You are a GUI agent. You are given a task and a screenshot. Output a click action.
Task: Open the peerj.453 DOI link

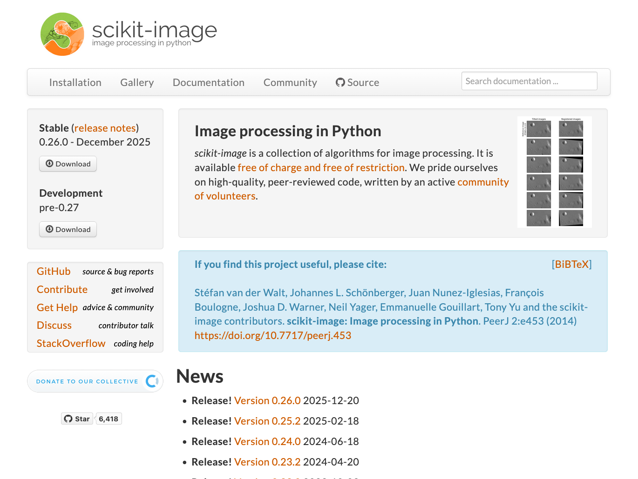pyautogui.click(x=273, y=336)
